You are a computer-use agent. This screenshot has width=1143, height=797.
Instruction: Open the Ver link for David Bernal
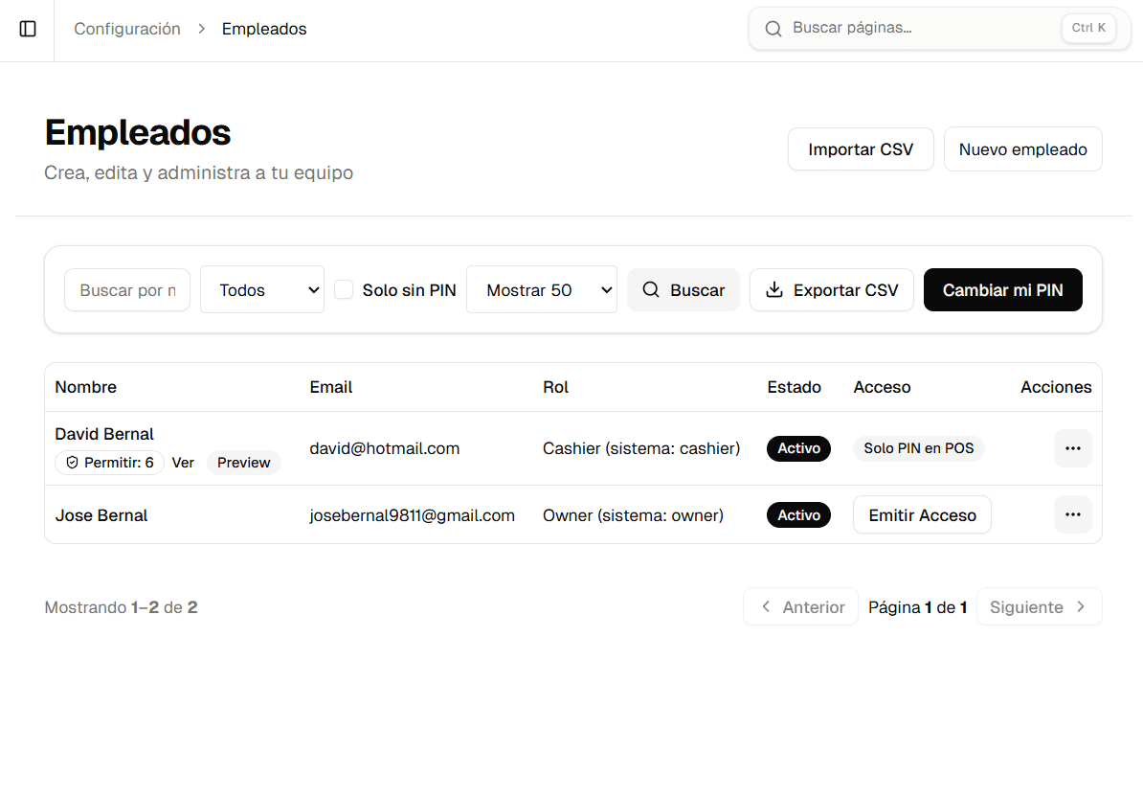coord(183,462)
